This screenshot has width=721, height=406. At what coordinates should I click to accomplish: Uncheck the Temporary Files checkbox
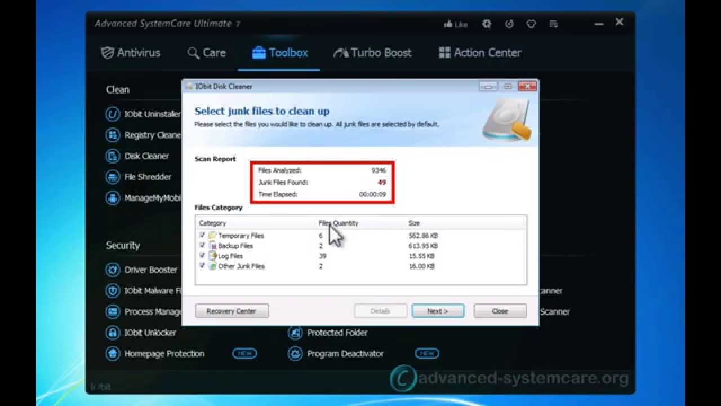(202, 235)
